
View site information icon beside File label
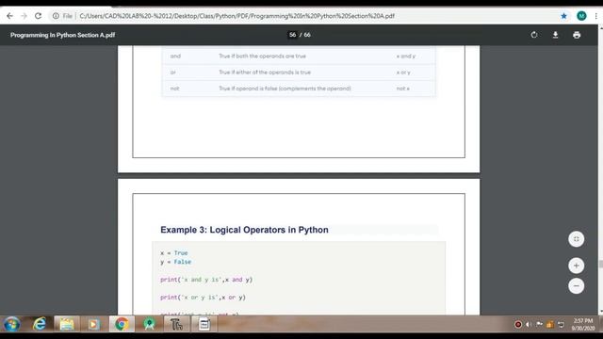(x=56, y=16)
